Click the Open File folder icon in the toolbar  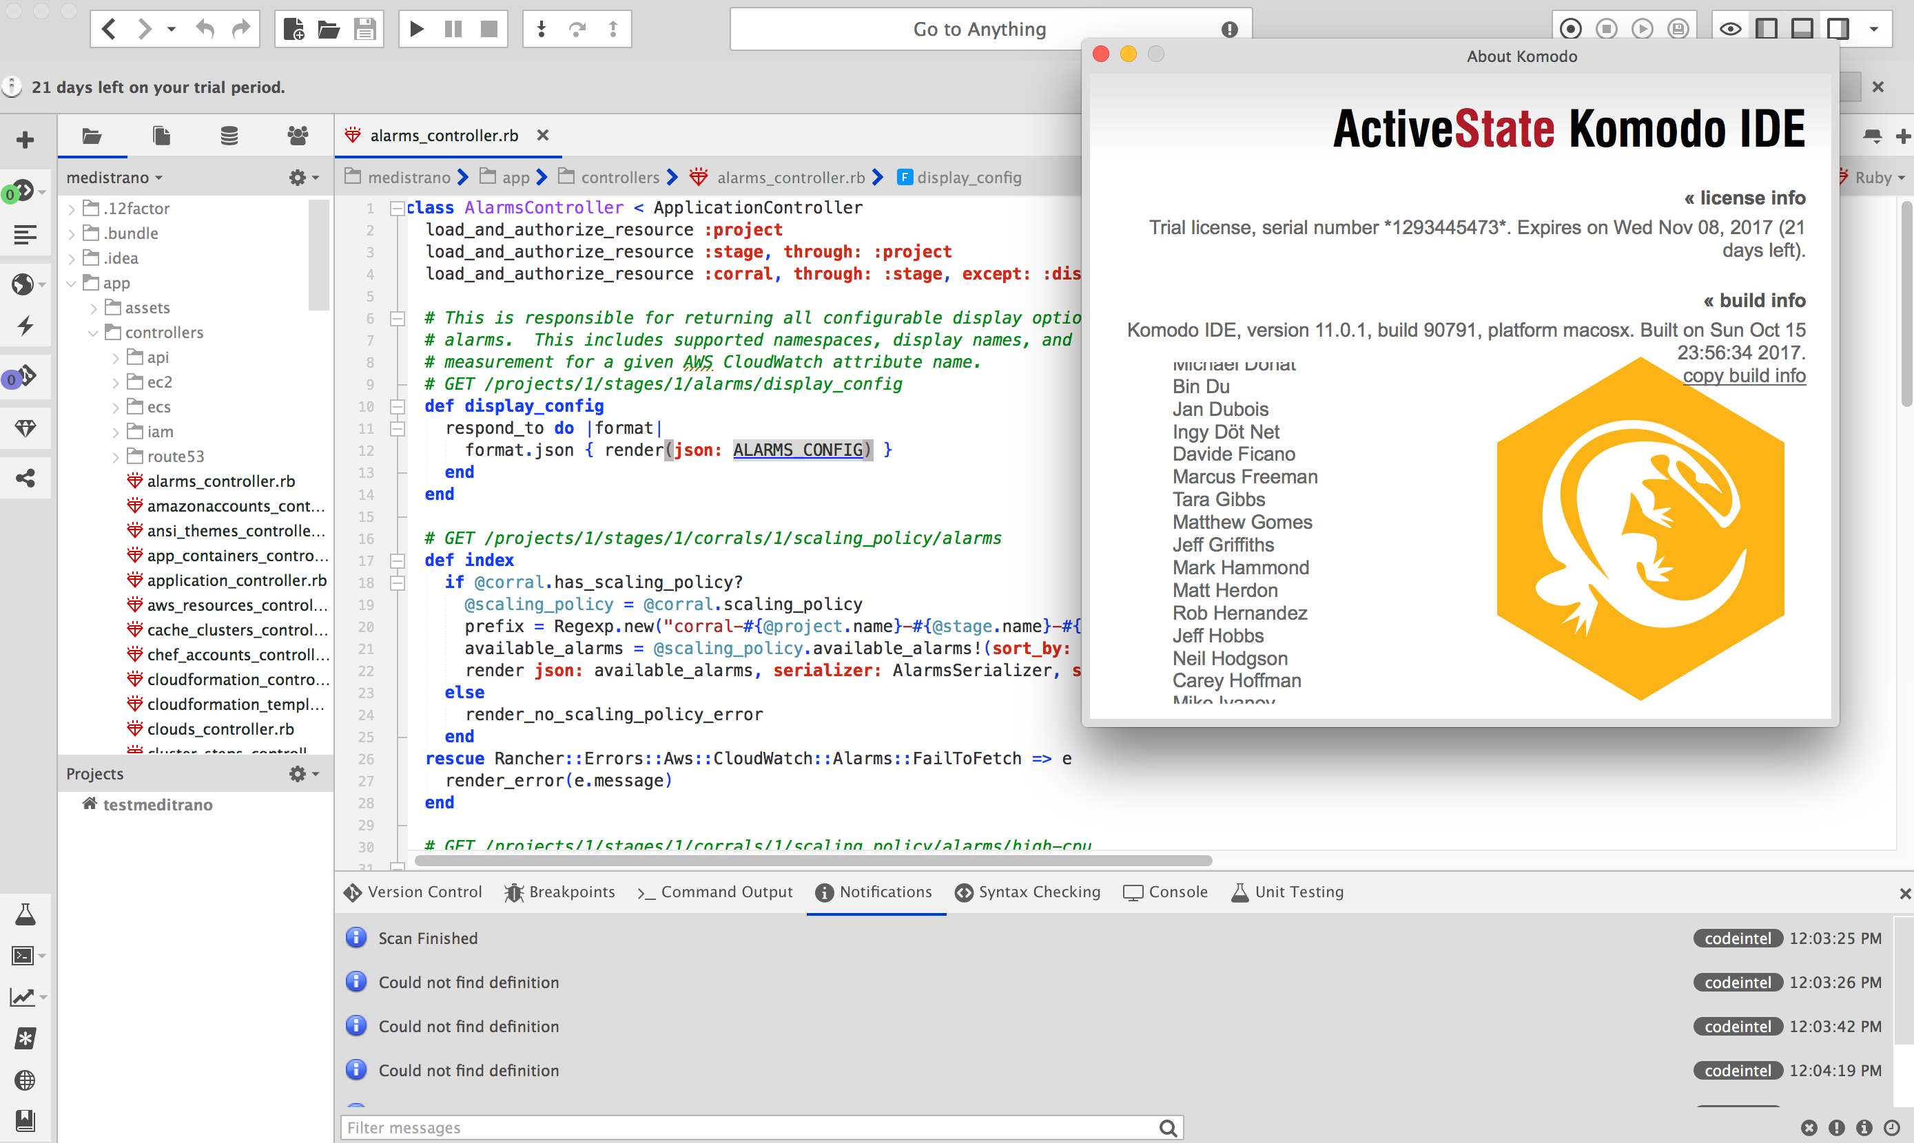click(329, 30)
